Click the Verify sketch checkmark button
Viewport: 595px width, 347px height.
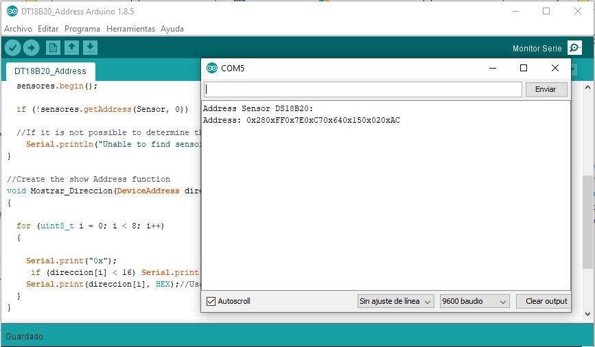12,48
